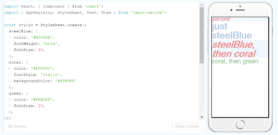
Task: Click the 'react-native' import string
Action: coord(147,12)
